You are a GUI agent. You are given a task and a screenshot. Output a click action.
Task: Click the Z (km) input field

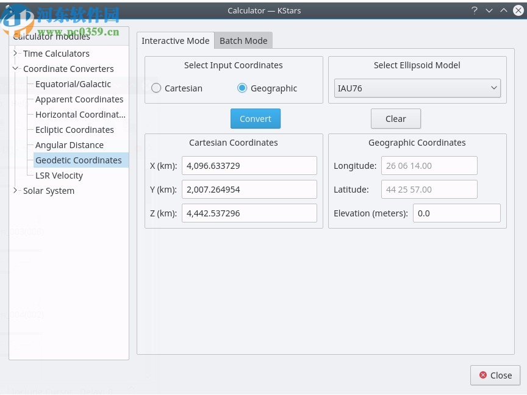click(x=249, y=213)
